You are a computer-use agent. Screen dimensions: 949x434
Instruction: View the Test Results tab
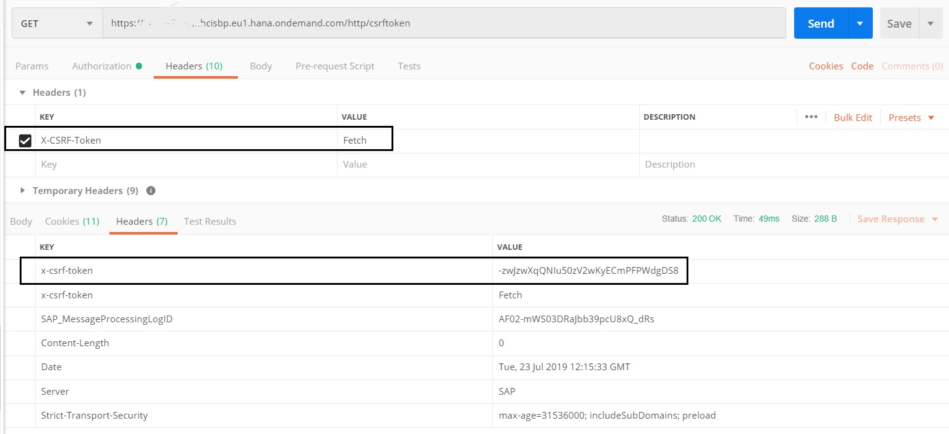coord(210,221)
